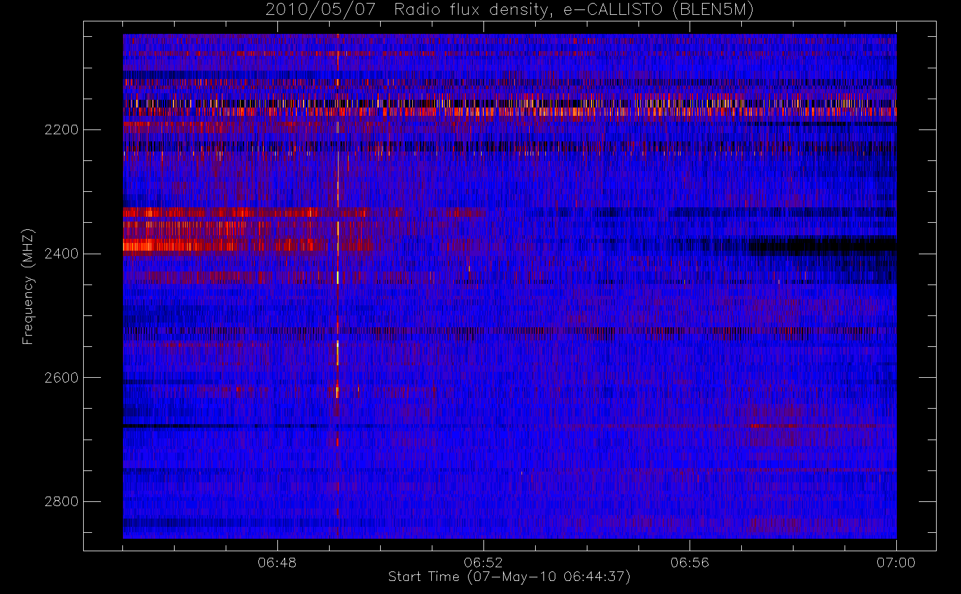Image resolution: width=961 pixels, height=594 pixels.
Task: Click the 'Start Time (07-May-10 06:44:37)' label
Action: (x=509, y=577)
